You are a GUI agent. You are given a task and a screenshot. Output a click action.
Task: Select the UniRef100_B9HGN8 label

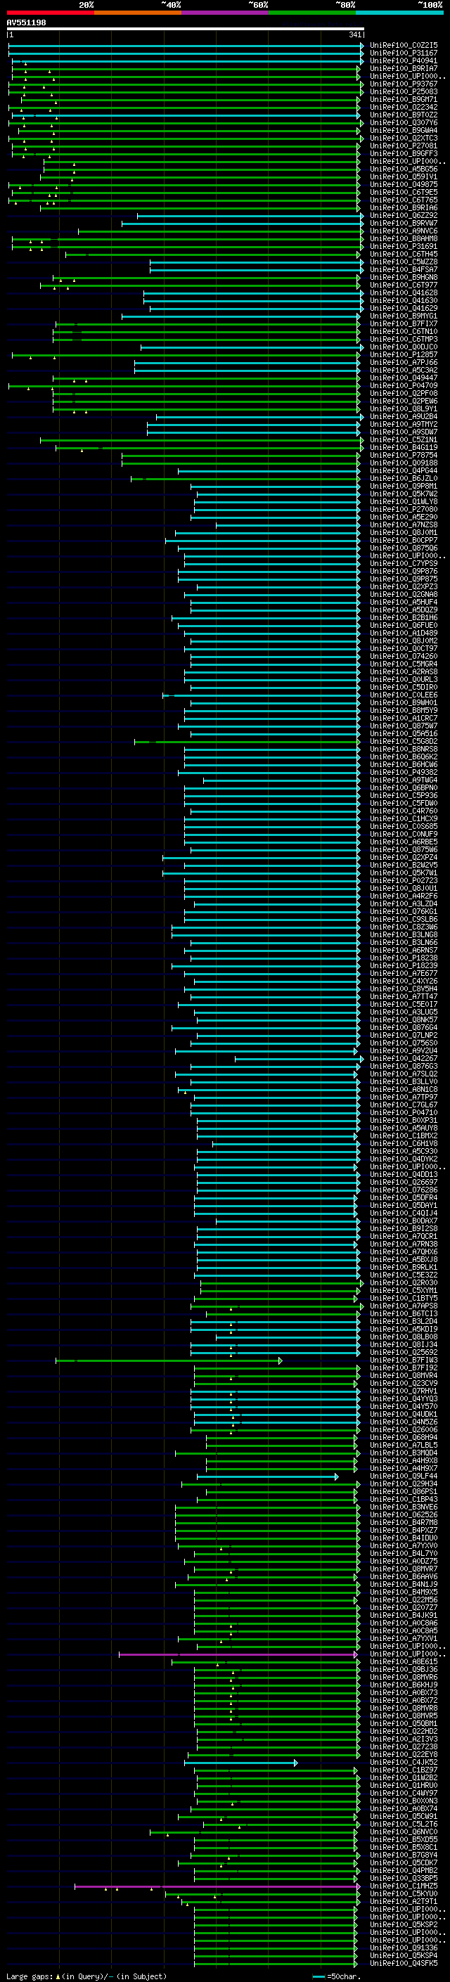(x=404, y=277)
